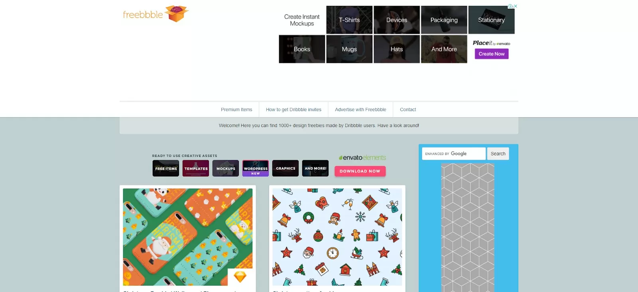Open the T-Shirts mockup tile
The image size is (638, 292).
click(349, 20)
